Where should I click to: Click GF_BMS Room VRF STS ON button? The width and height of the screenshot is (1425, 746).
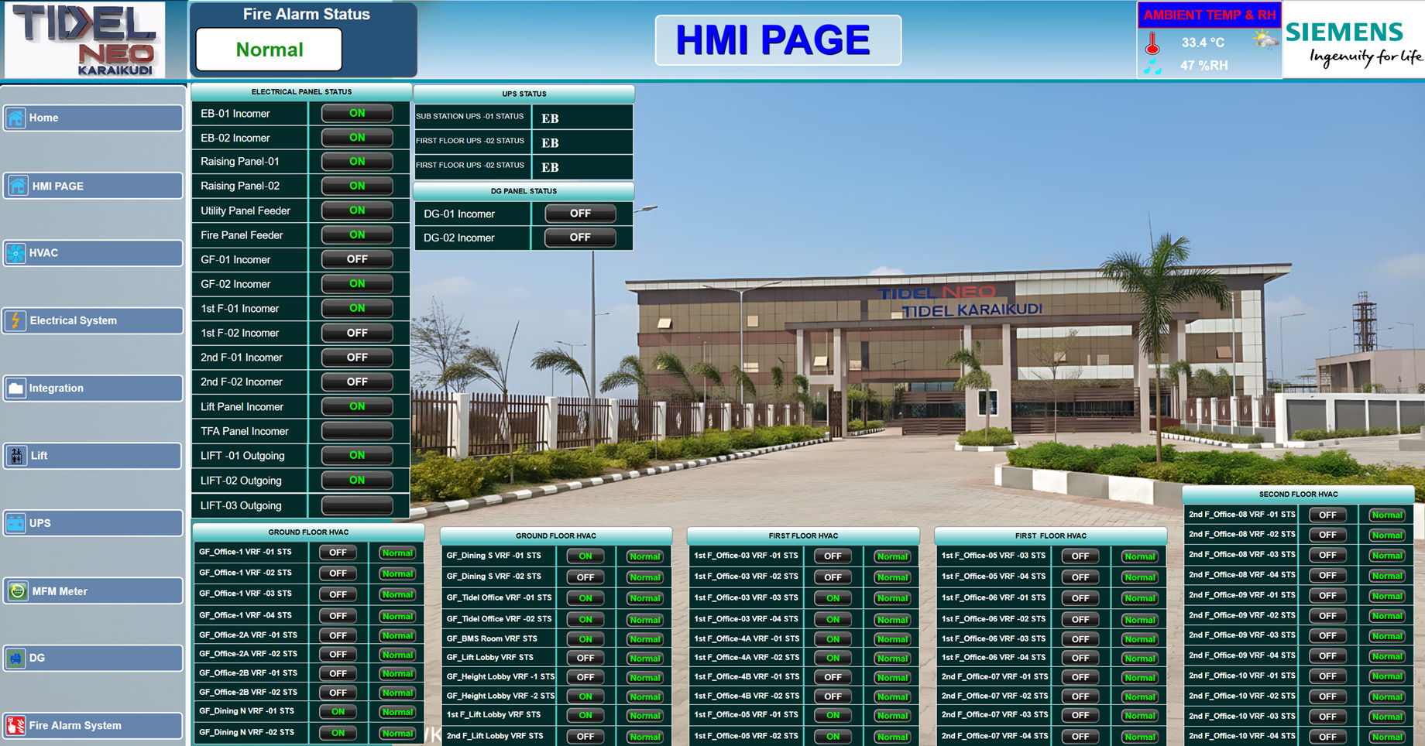click(585, 639)
